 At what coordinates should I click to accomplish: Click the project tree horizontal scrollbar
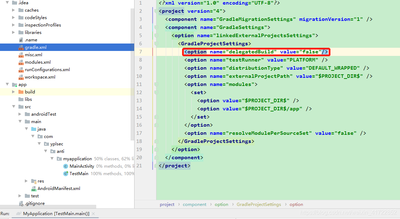pyautogui.click(x=48, y=207)
